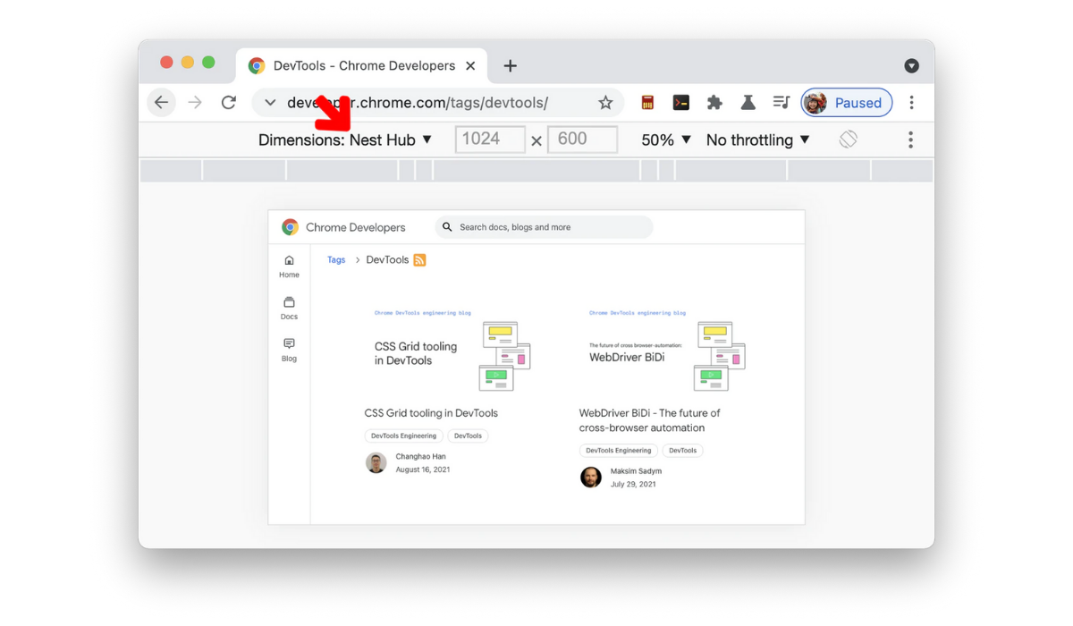
Task: Click the author name Changhao Han
Action: coord(421,457)
